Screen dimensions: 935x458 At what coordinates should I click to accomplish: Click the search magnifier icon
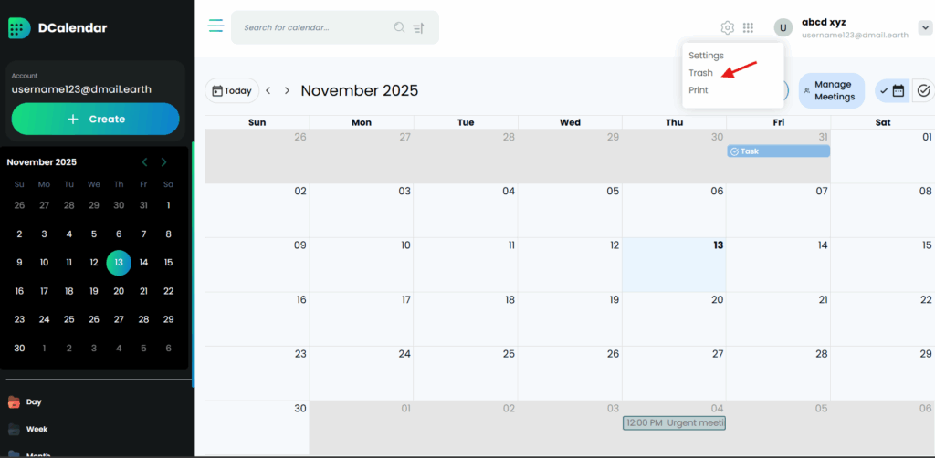[x=399, y=27]
